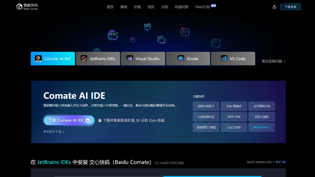The height and width of the screenshot is (177, 315).
Task: Switch to the Visual Studio tab
Action: [143, 58]
